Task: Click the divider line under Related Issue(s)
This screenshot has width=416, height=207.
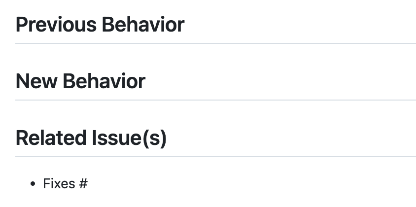Action: pos(215,157)
